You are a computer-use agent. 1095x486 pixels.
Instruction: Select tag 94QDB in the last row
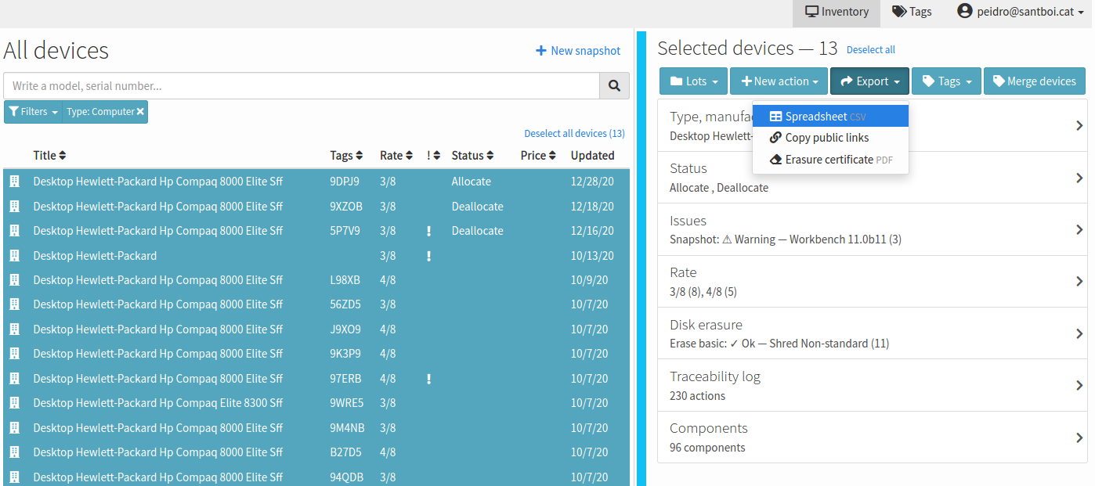point(345,477)
